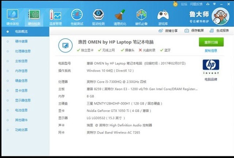Image resolution: width=234 pixels, height=158 pixels.
Task: Open 处理器信息 sidebar item
Action: pos(23,51)
